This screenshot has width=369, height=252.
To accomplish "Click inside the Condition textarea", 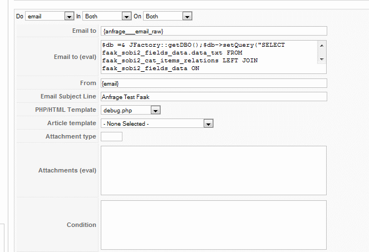I will [x=214, y=225].
